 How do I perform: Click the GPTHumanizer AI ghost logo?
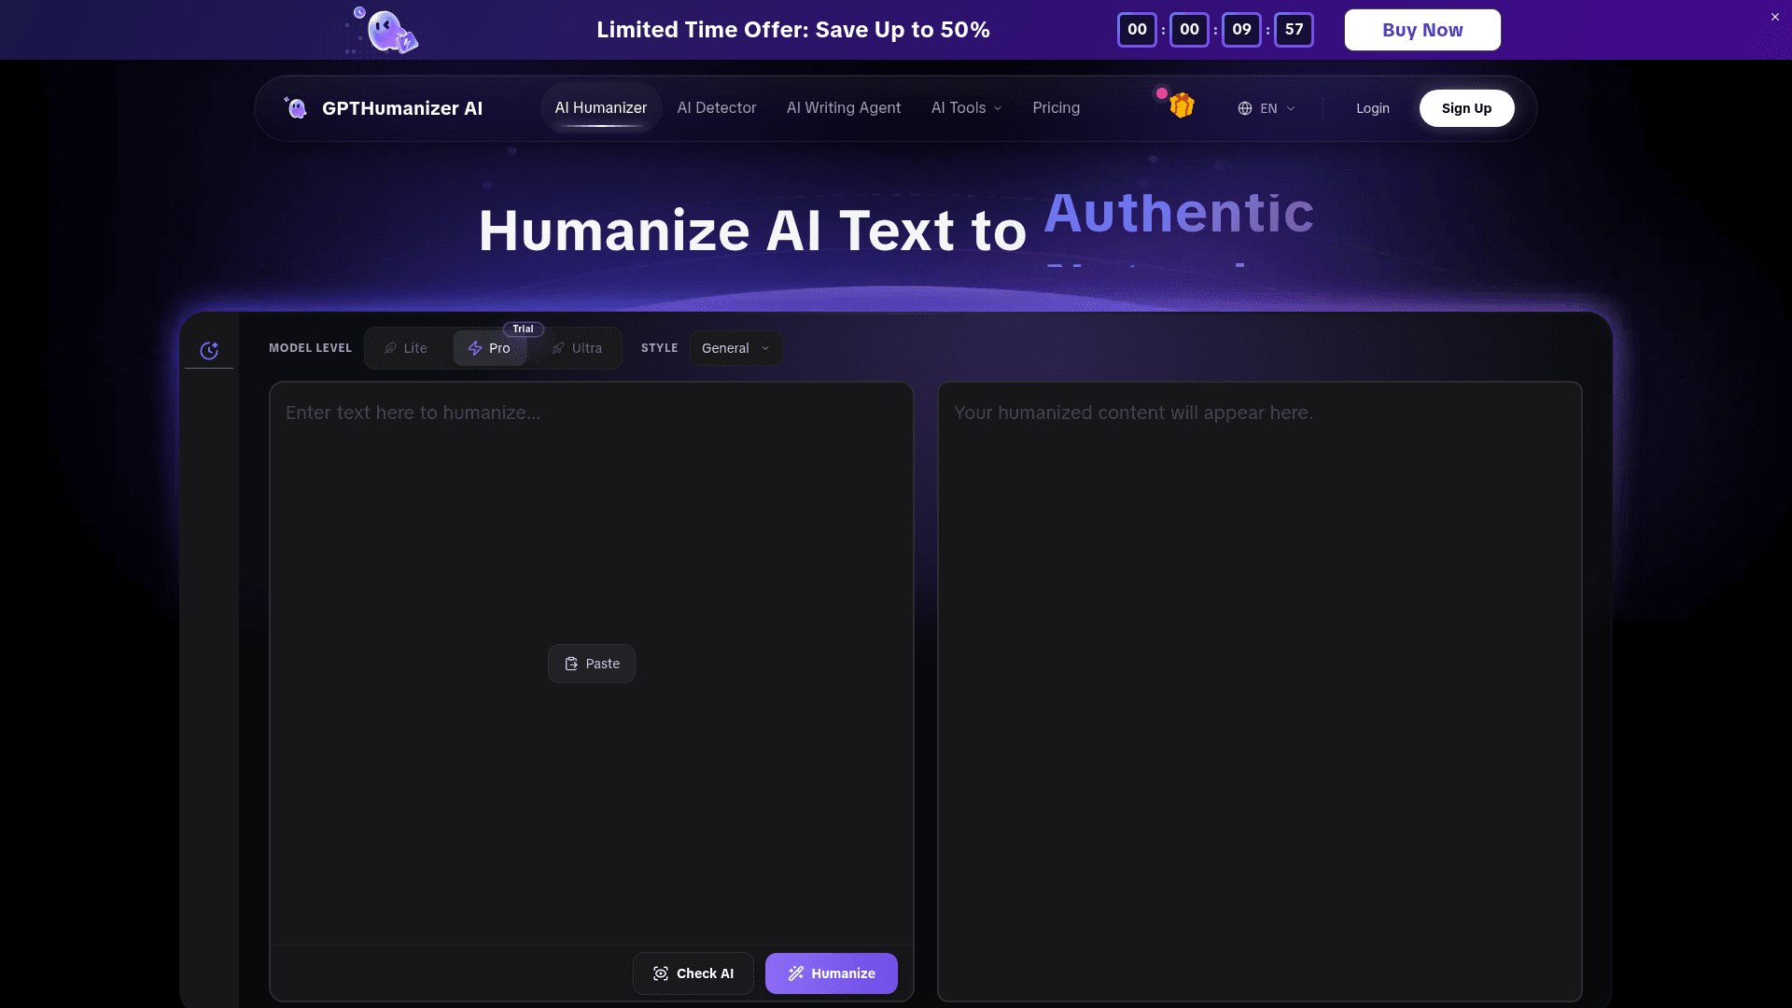pyautogui.click(x=297, y=107)
